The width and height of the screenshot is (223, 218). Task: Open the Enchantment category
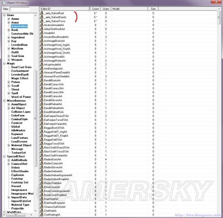click(20, 71)
